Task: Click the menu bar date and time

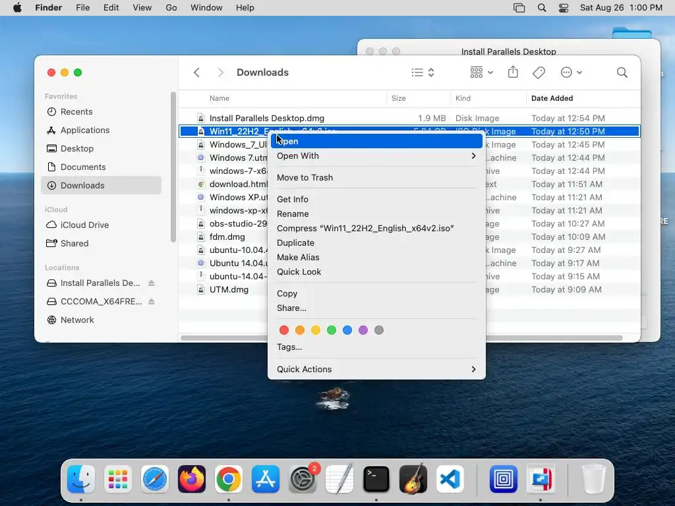Action: pos(621,8)
